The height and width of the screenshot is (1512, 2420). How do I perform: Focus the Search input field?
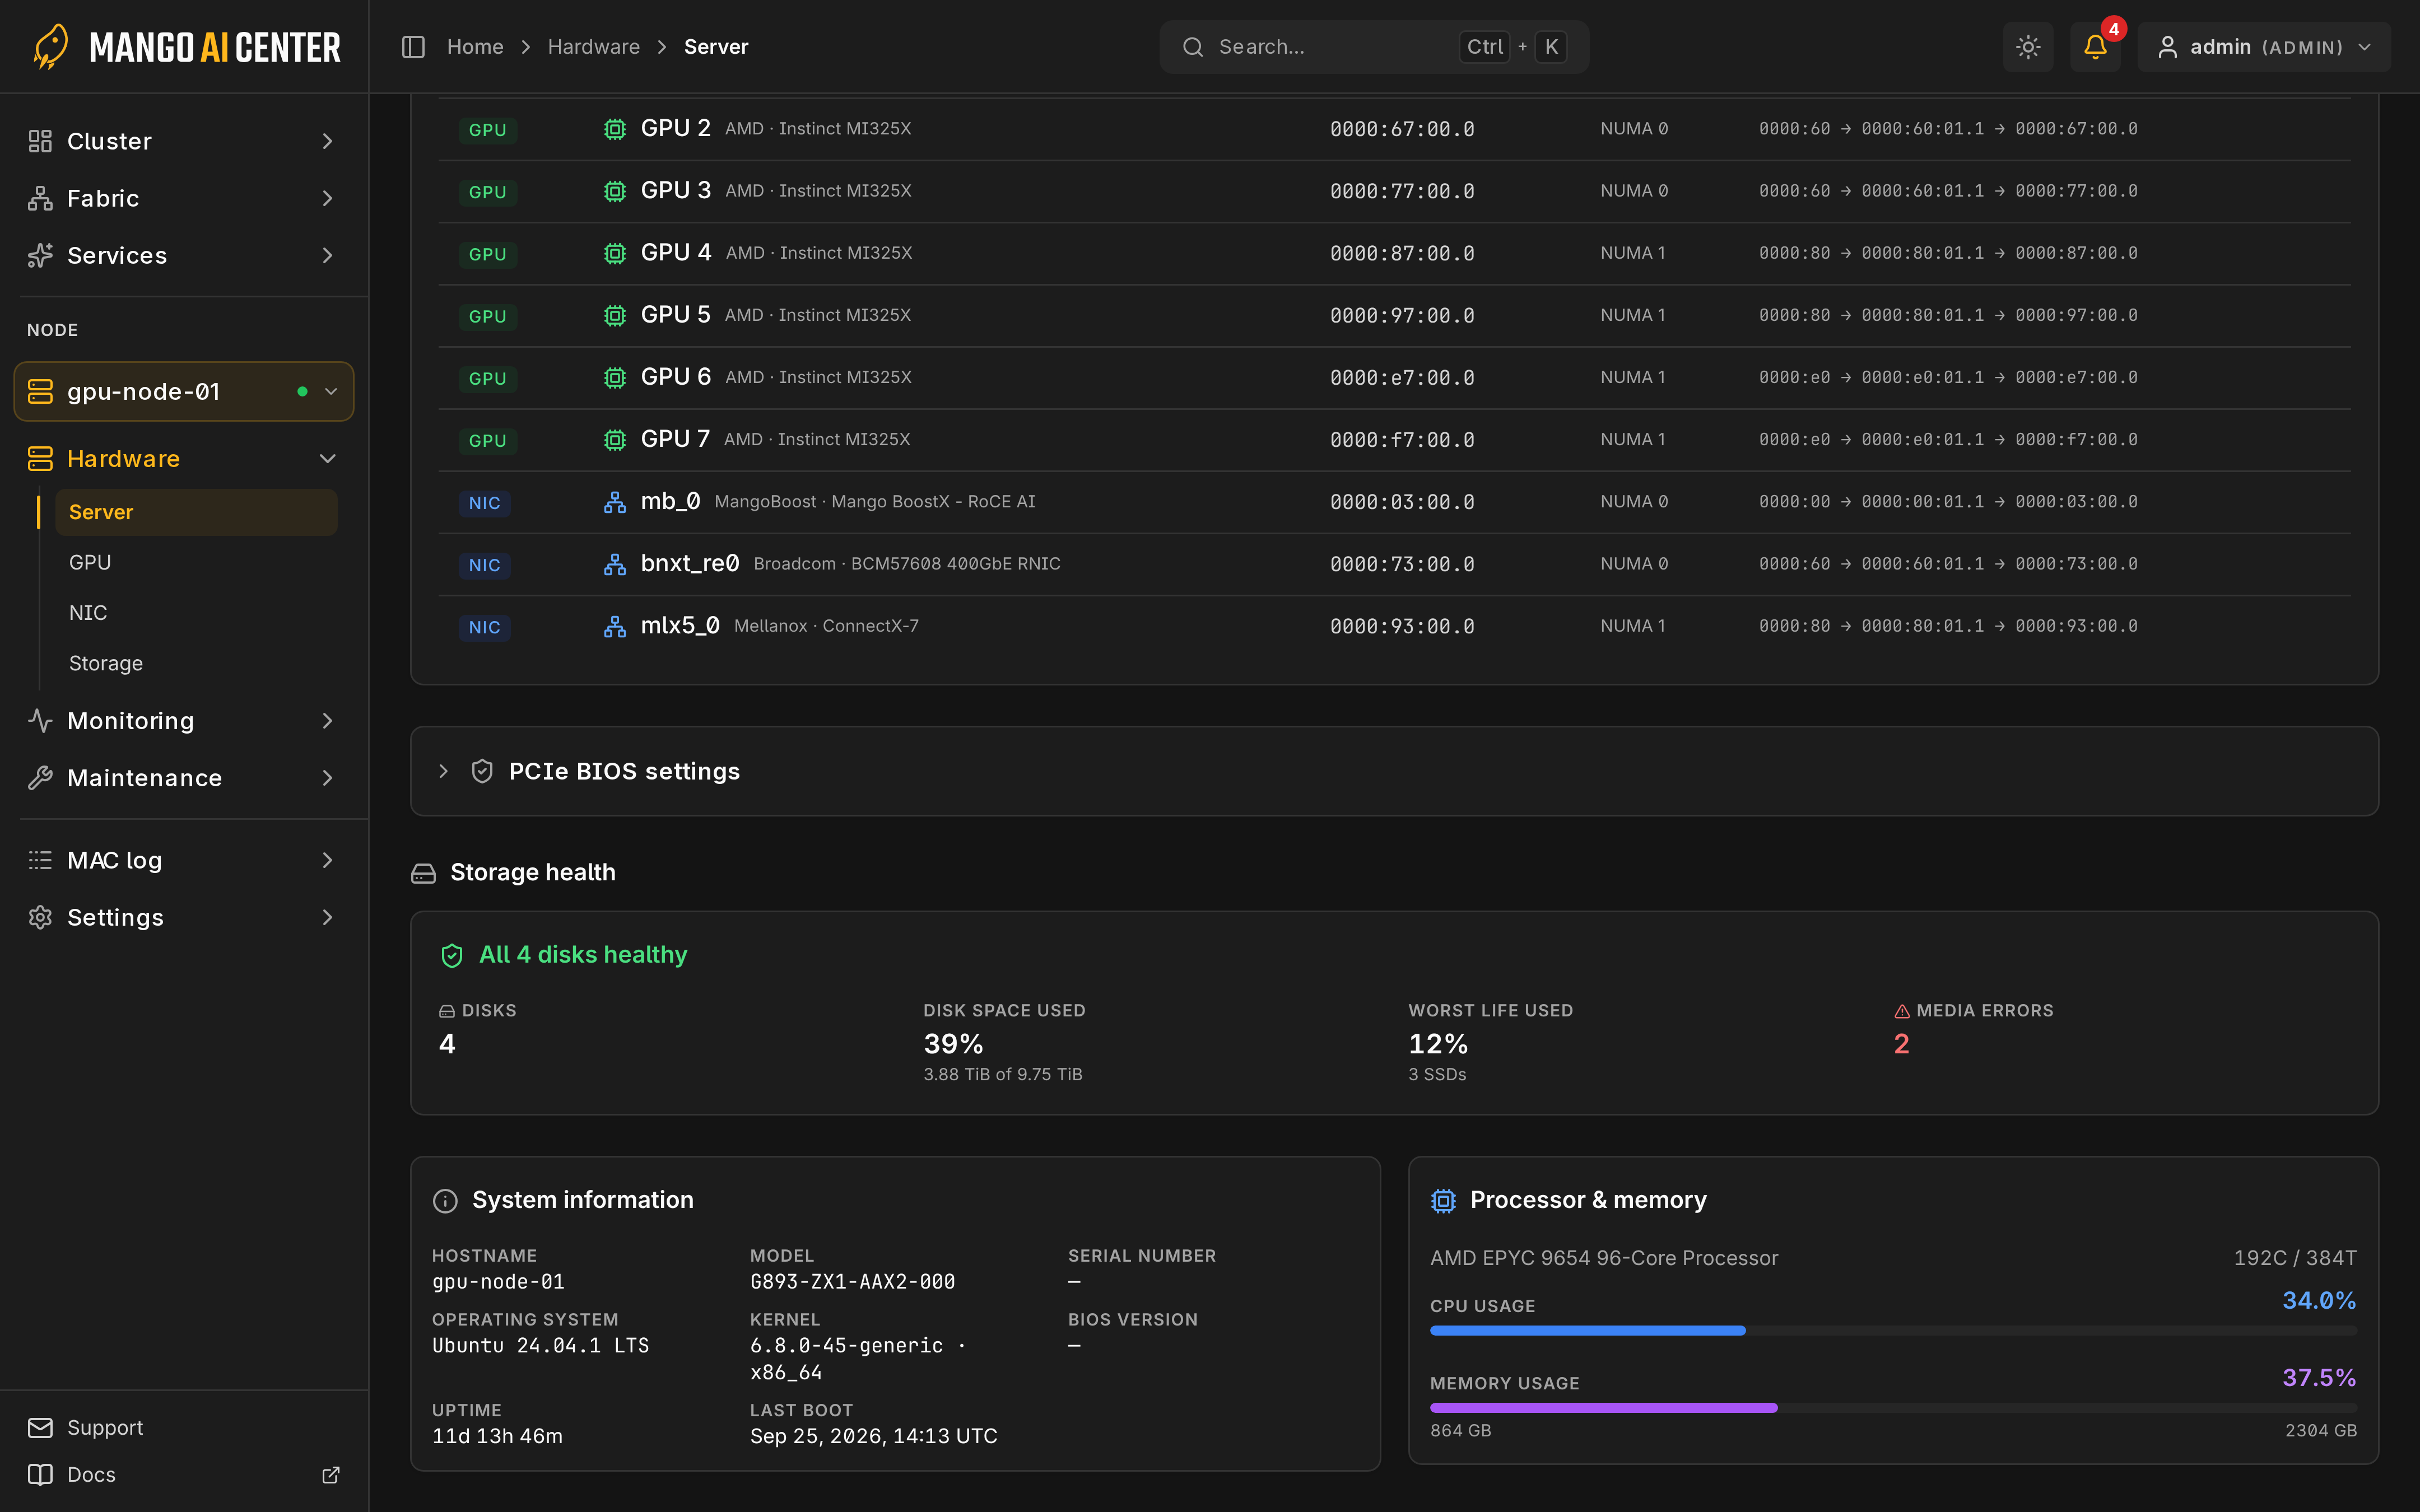(1374, 47)
